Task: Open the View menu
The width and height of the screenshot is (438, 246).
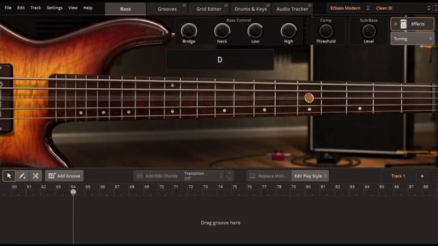Action: pyautogui.click(x=73, y=8)
